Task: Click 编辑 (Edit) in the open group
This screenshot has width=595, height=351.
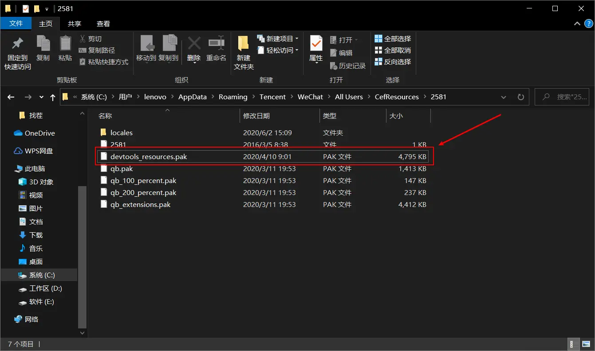Action: [341, 53]
